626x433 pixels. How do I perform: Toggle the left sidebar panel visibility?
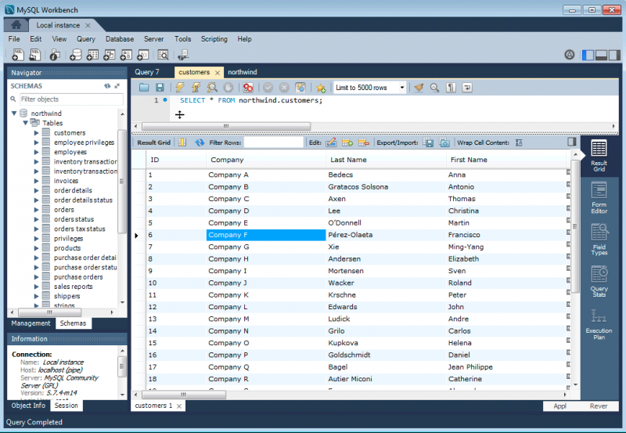click(x=588, y=55)
